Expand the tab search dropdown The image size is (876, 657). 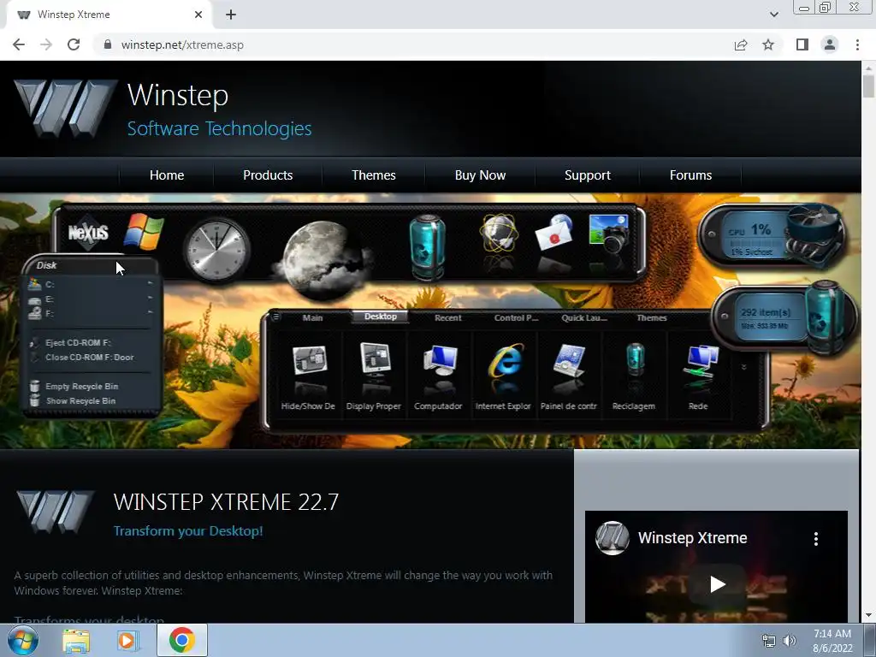773,15
